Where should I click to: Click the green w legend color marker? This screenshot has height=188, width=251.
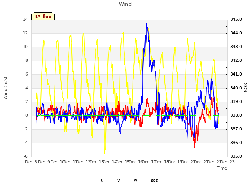(128, 181)
